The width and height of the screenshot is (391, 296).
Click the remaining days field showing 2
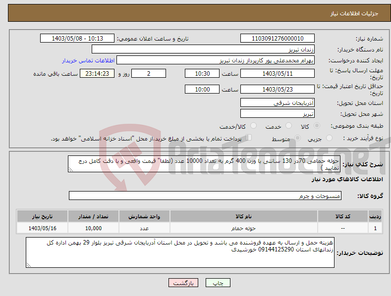point(149,73)
